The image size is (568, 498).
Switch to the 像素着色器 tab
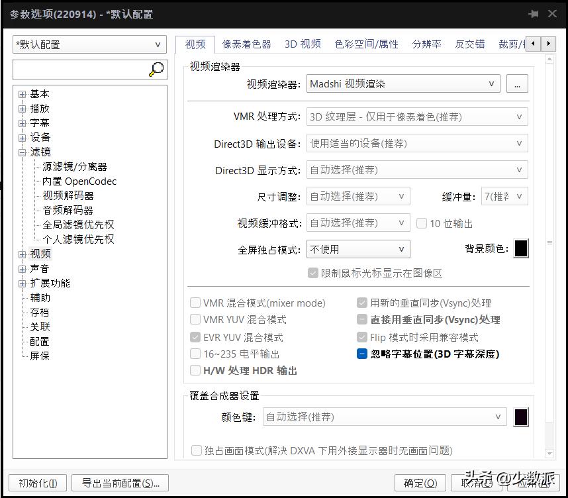247,44
